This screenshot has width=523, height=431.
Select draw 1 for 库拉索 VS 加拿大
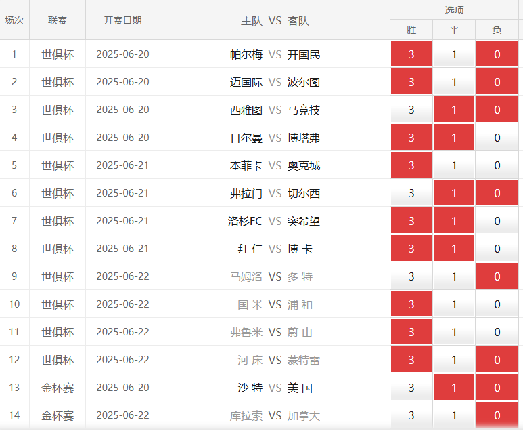pyautogui.click(x=454, y=415)
